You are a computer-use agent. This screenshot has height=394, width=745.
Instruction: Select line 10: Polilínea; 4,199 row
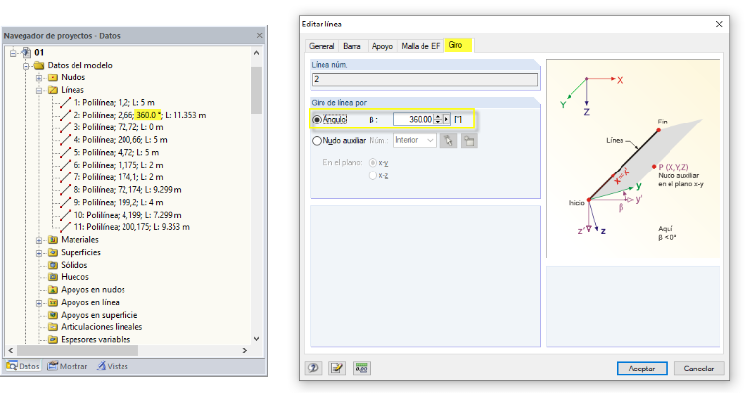click(x=122, y=215)
